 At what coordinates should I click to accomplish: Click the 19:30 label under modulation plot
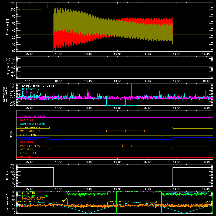coord(177,108)
